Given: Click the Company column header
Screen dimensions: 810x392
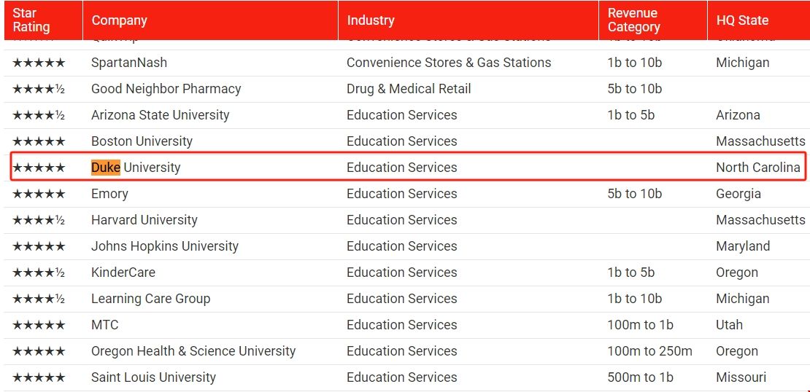Looking at the screenshot, I should (x=119, y=20).
